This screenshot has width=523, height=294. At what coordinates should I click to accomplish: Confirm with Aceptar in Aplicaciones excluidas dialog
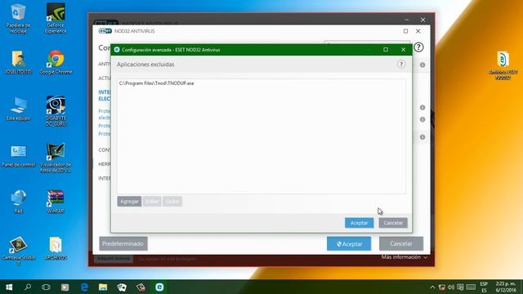coord(360,223)
